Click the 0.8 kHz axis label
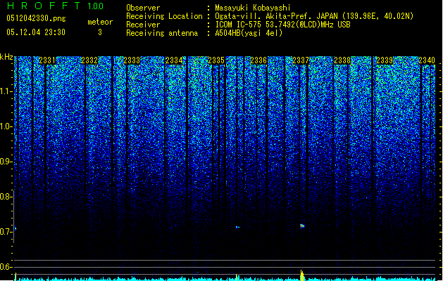The width and height of the screenshot is (443, 281). 6,197
